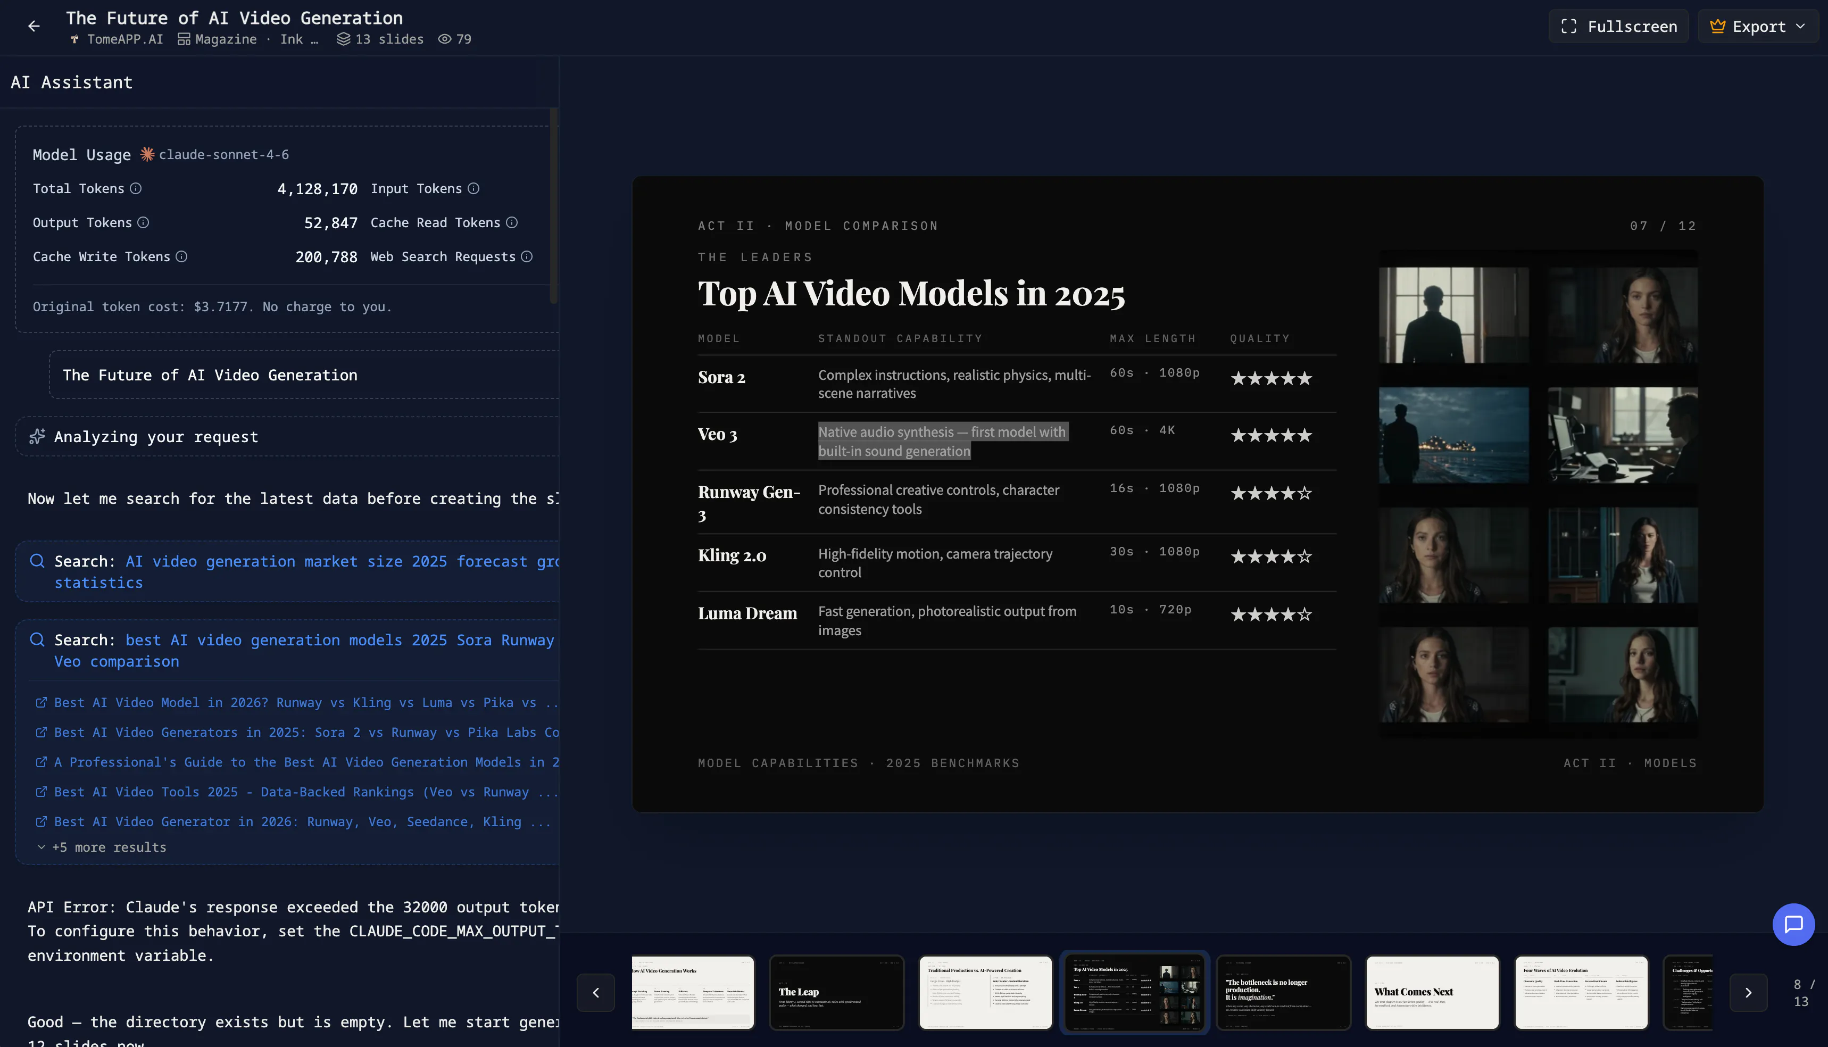Viewport: 1828px width, 1047px height.
Task: Expand the +5 more results list
Action: tap(102, 847)
